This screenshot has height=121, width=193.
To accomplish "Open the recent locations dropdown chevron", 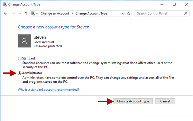I will [20, 14].
